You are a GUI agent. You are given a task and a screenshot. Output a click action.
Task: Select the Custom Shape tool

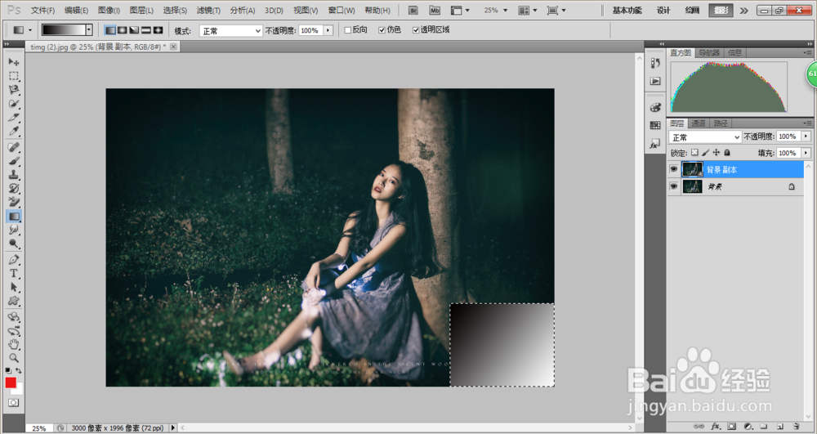14,301
